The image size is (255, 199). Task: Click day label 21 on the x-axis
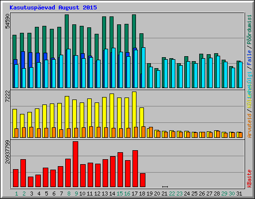pyautogui.click(x=164, y=194)
